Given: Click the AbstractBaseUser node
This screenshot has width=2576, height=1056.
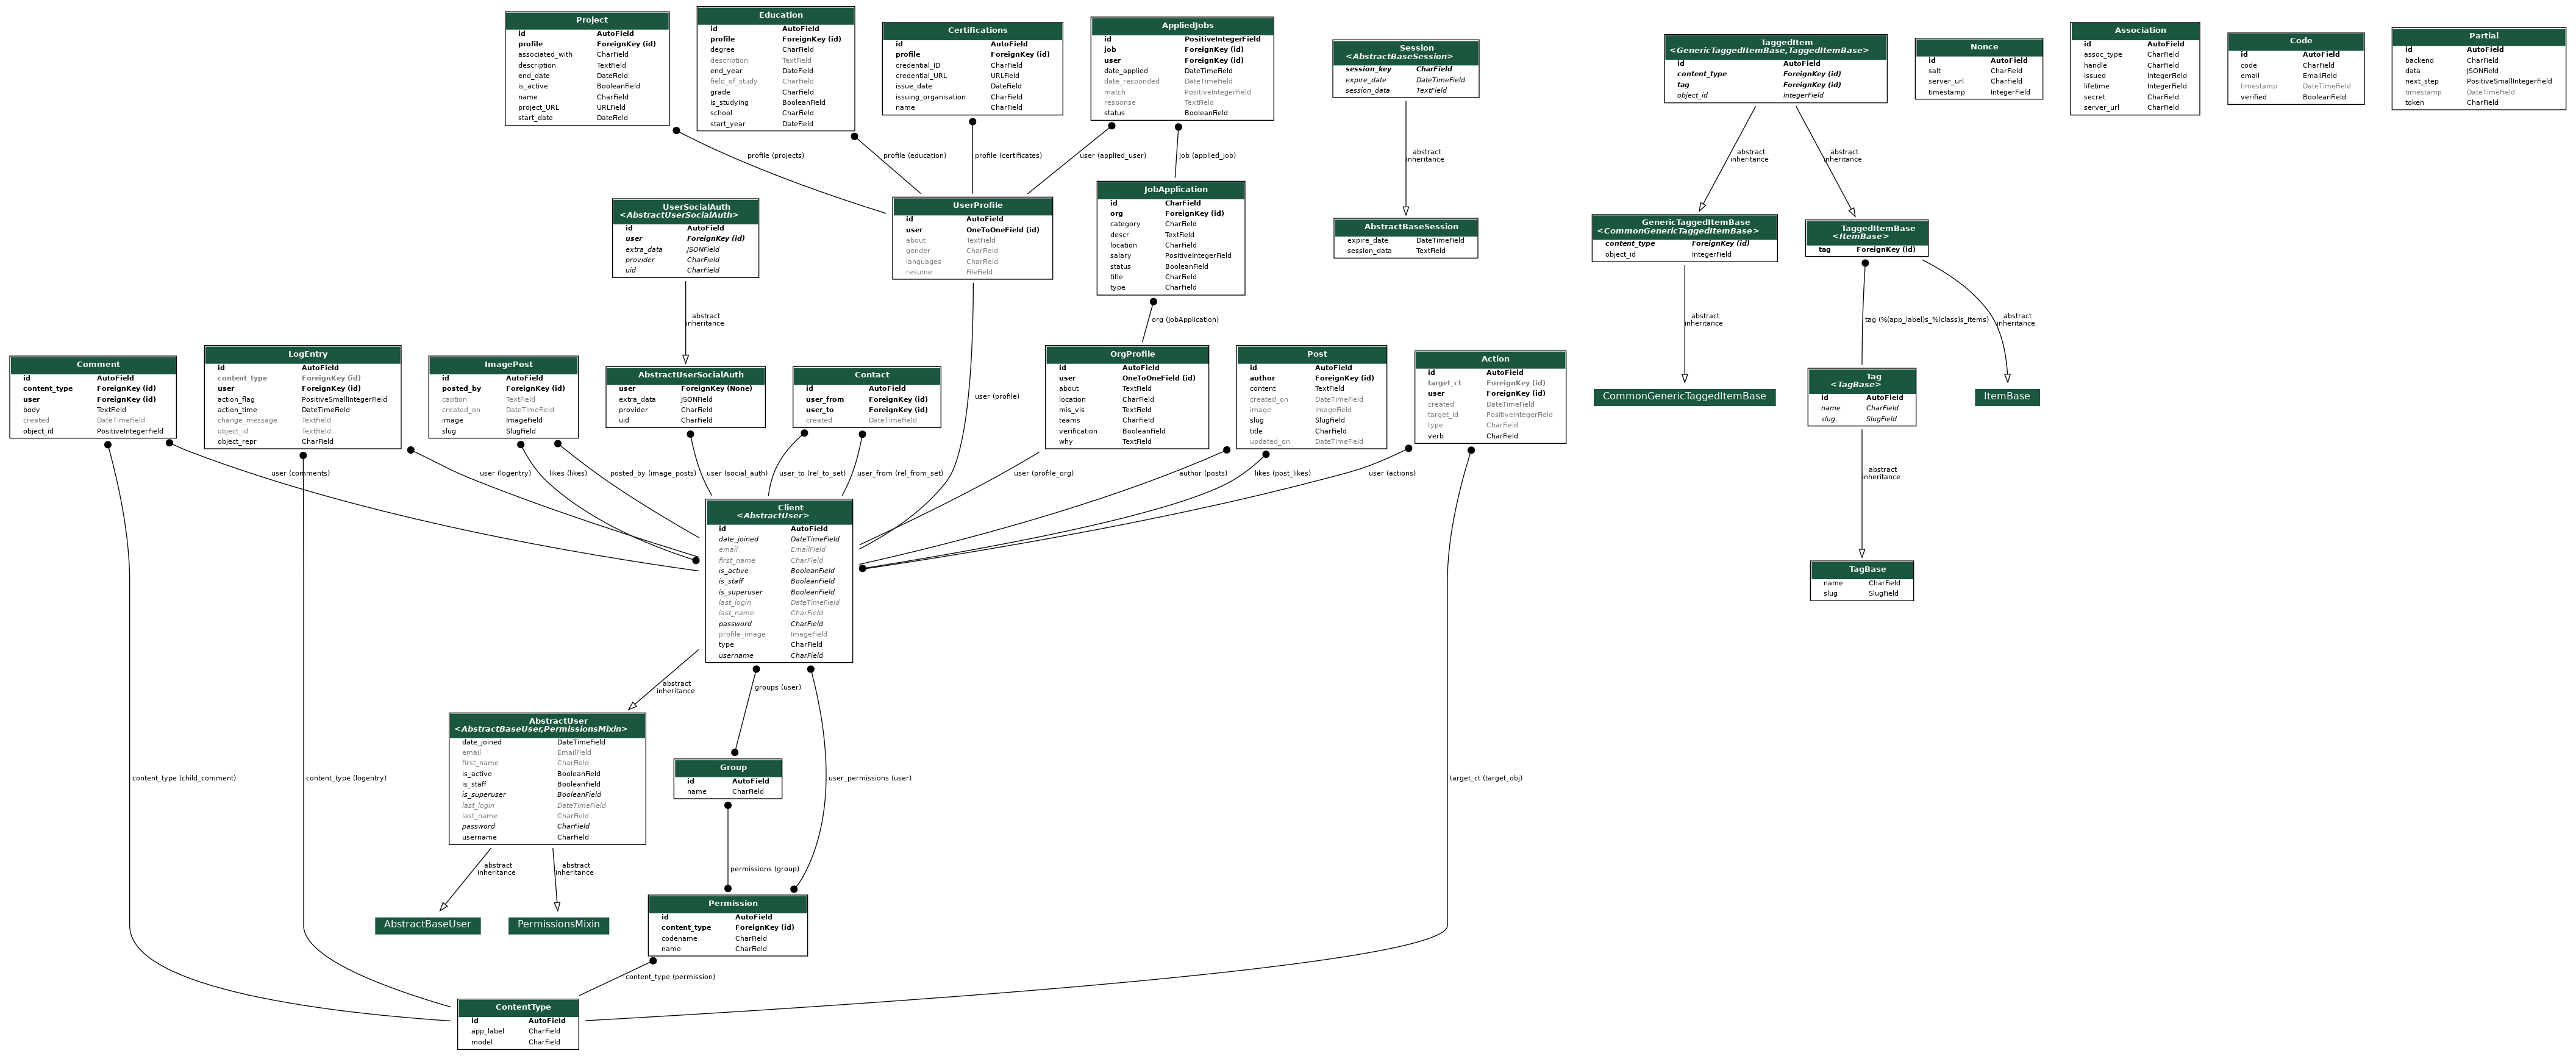Looking at the screenshot, I should (428, 925).
